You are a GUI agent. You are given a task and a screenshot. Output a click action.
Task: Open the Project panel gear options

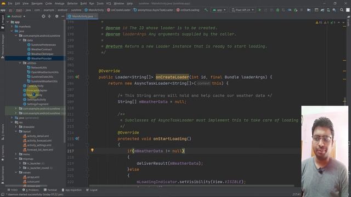(56, 16)
